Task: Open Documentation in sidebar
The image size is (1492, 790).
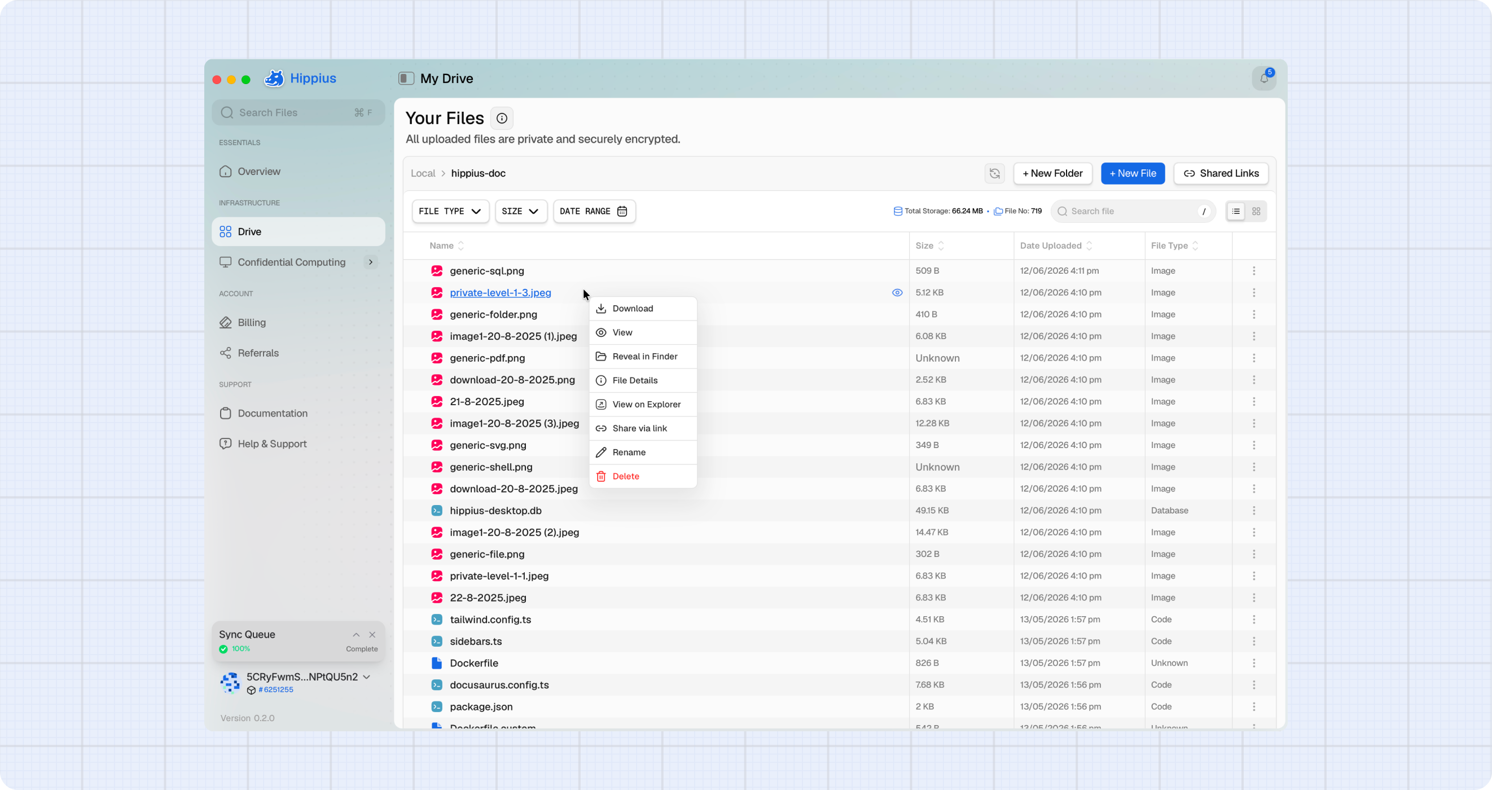Action: (x=299, y=413)
